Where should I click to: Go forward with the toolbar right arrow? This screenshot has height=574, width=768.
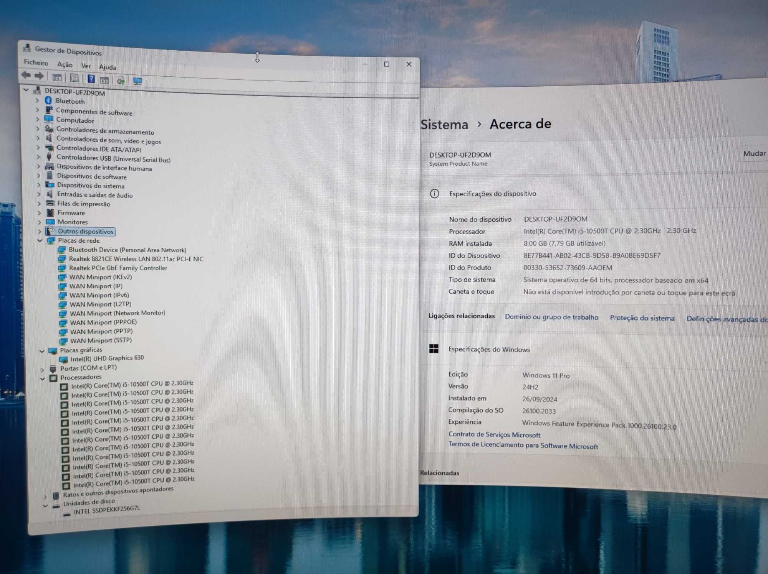tap(39, 76)
